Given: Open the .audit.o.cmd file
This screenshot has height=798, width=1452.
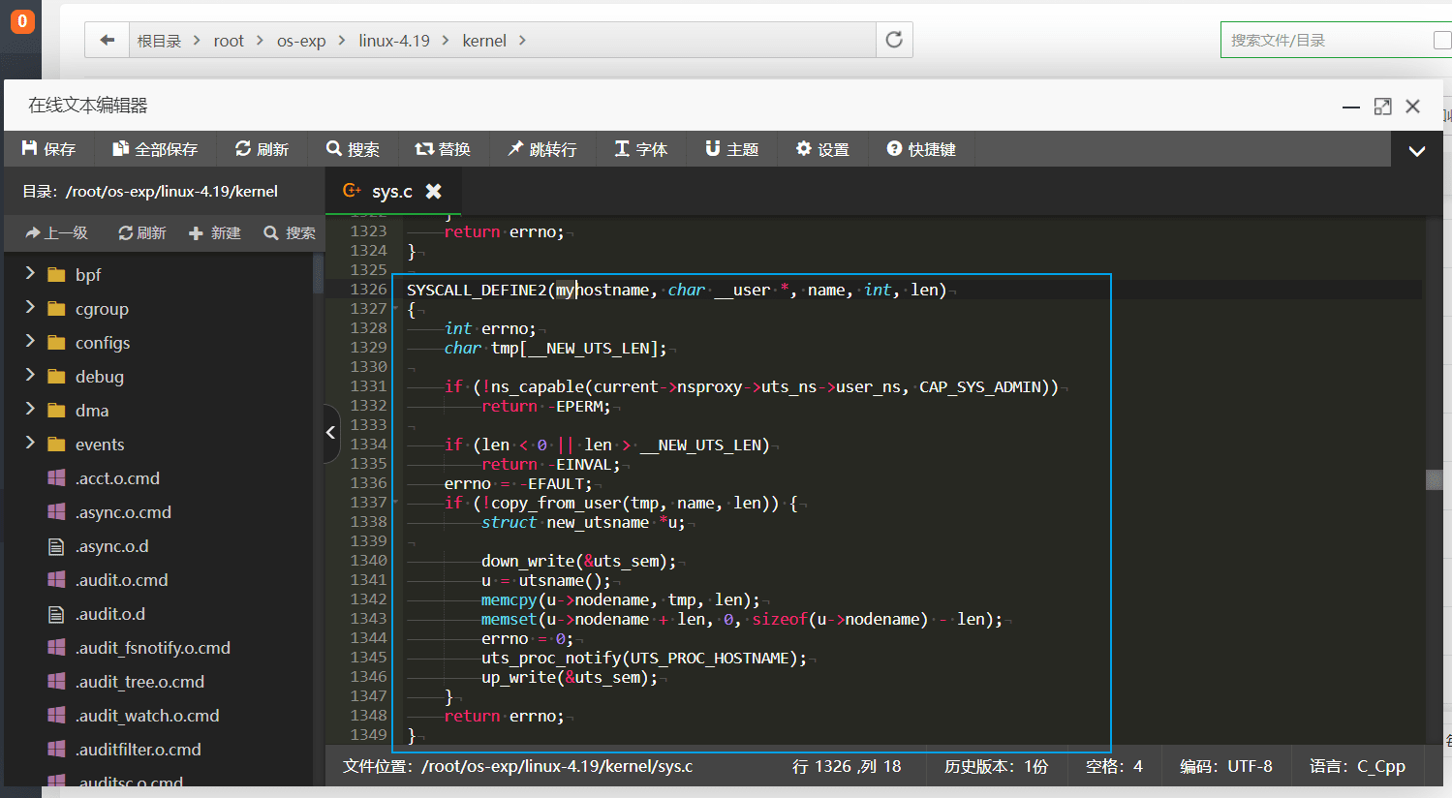Looking at the screenshot, I should (x=122, y=580).
